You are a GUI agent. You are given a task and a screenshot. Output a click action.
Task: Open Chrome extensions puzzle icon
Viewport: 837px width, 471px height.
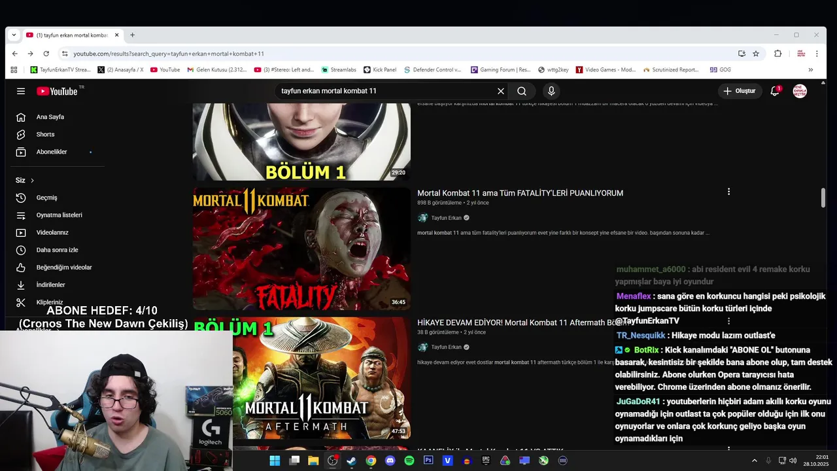(777, 54)
